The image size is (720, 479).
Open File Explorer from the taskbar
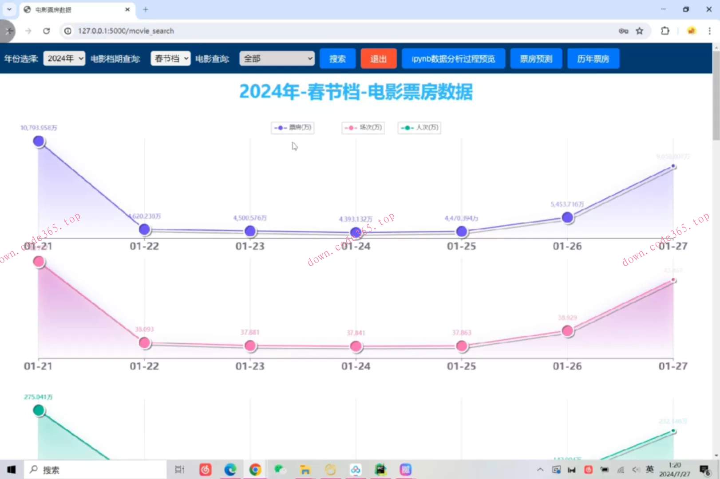click(305, 470)
